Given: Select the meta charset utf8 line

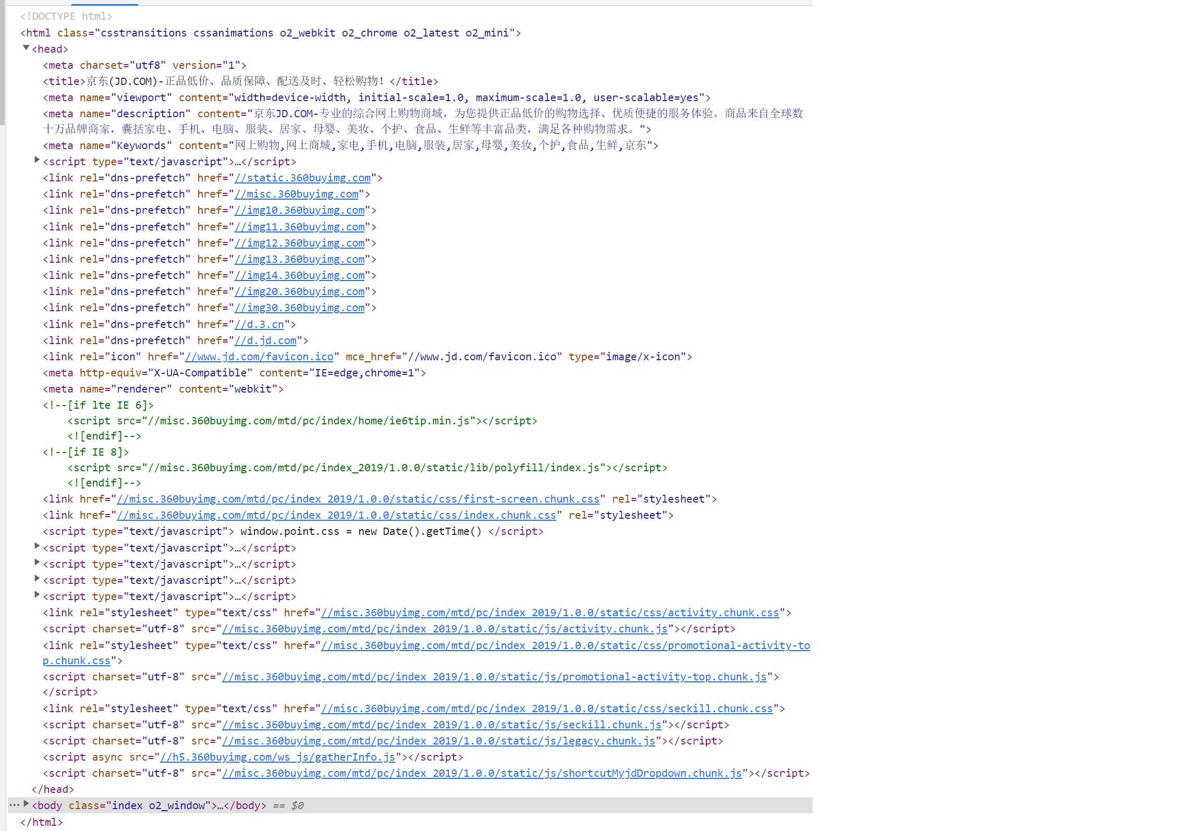Looking at the screenshot, I should 144,65.
